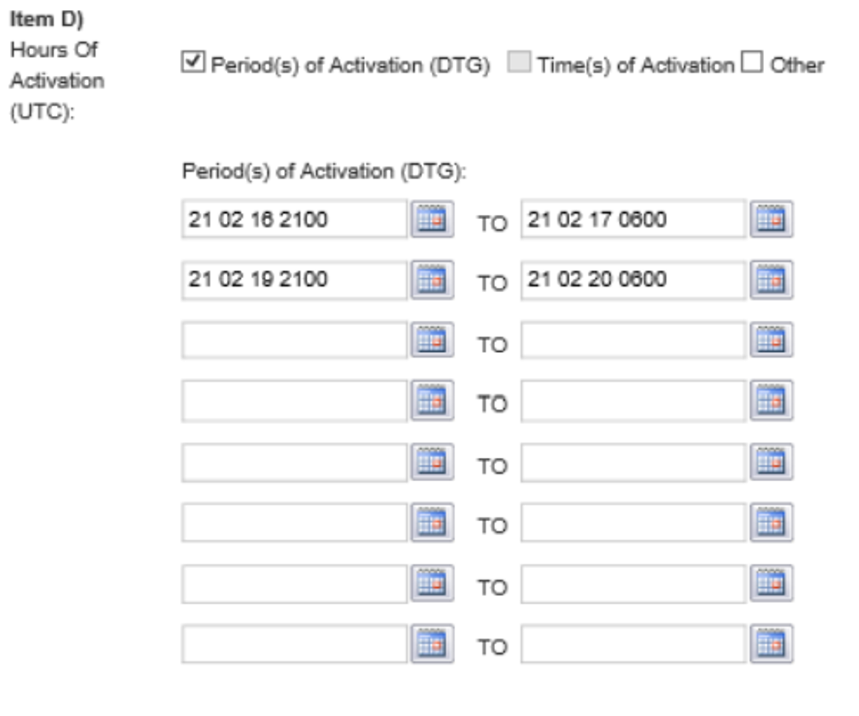The image size is (859, 716).
Task: Click end field containing 21 02 17 0600
Action: click(634, 219)
